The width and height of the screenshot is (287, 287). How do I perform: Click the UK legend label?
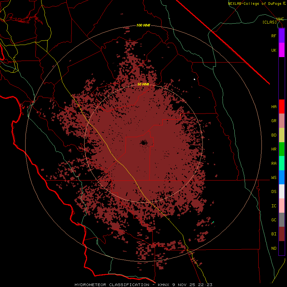point(274,50)
